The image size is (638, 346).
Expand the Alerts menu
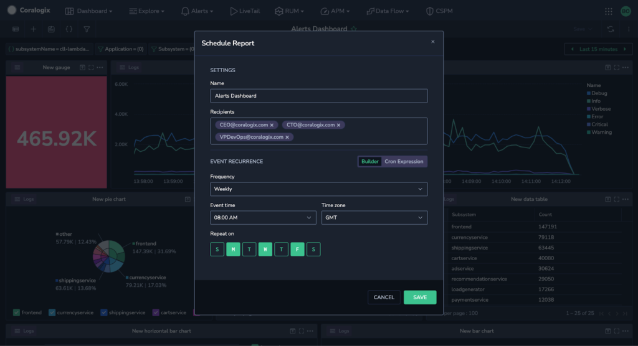tap(198, 11)
